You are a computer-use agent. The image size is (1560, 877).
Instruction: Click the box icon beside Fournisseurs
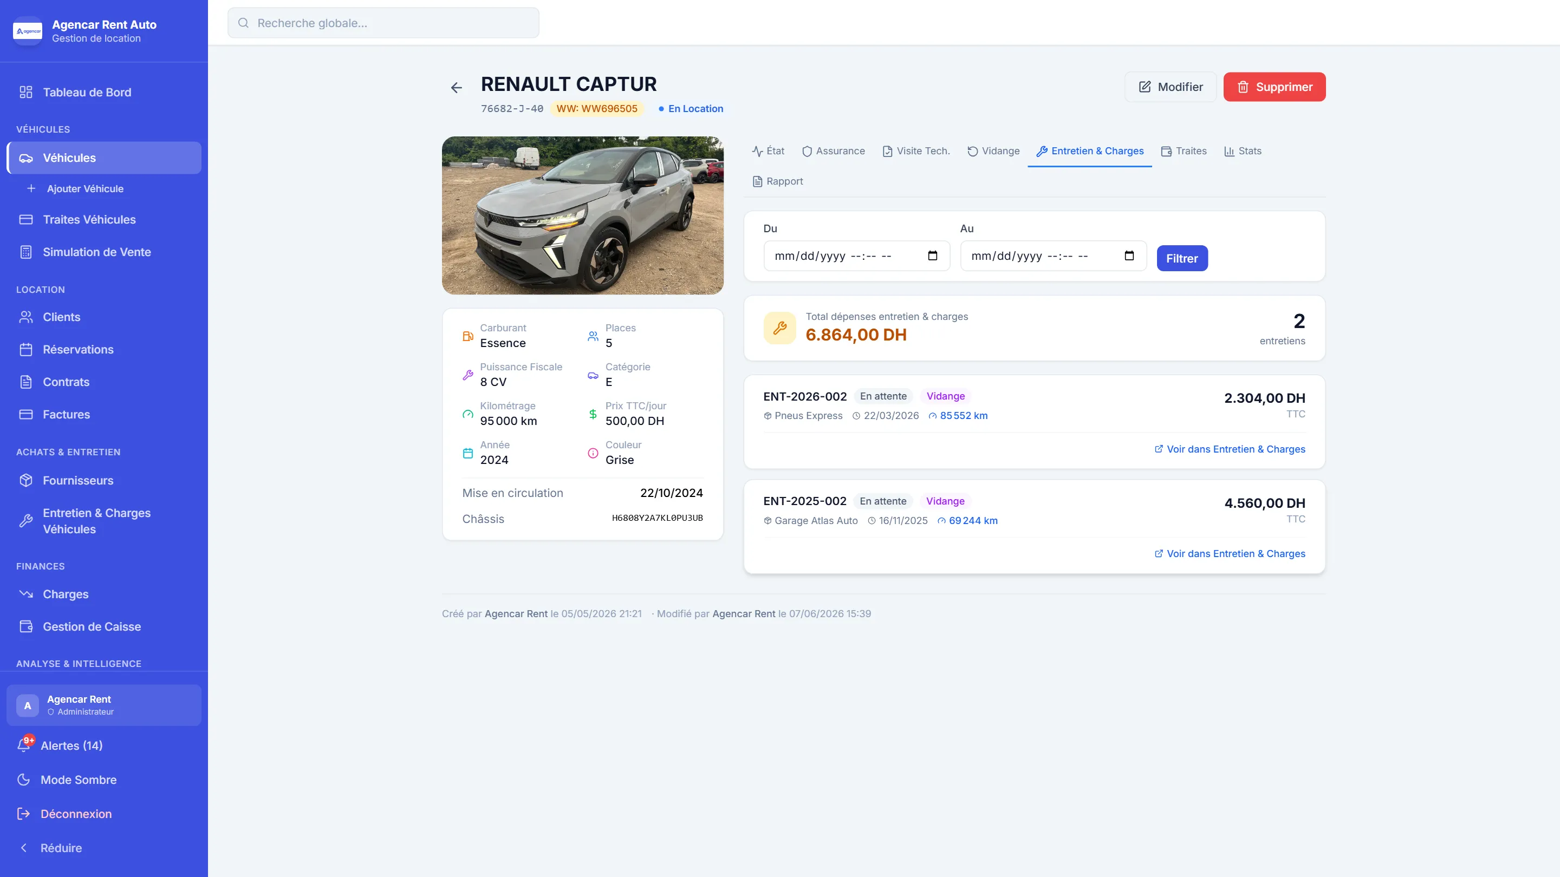[x=25, y=481]
